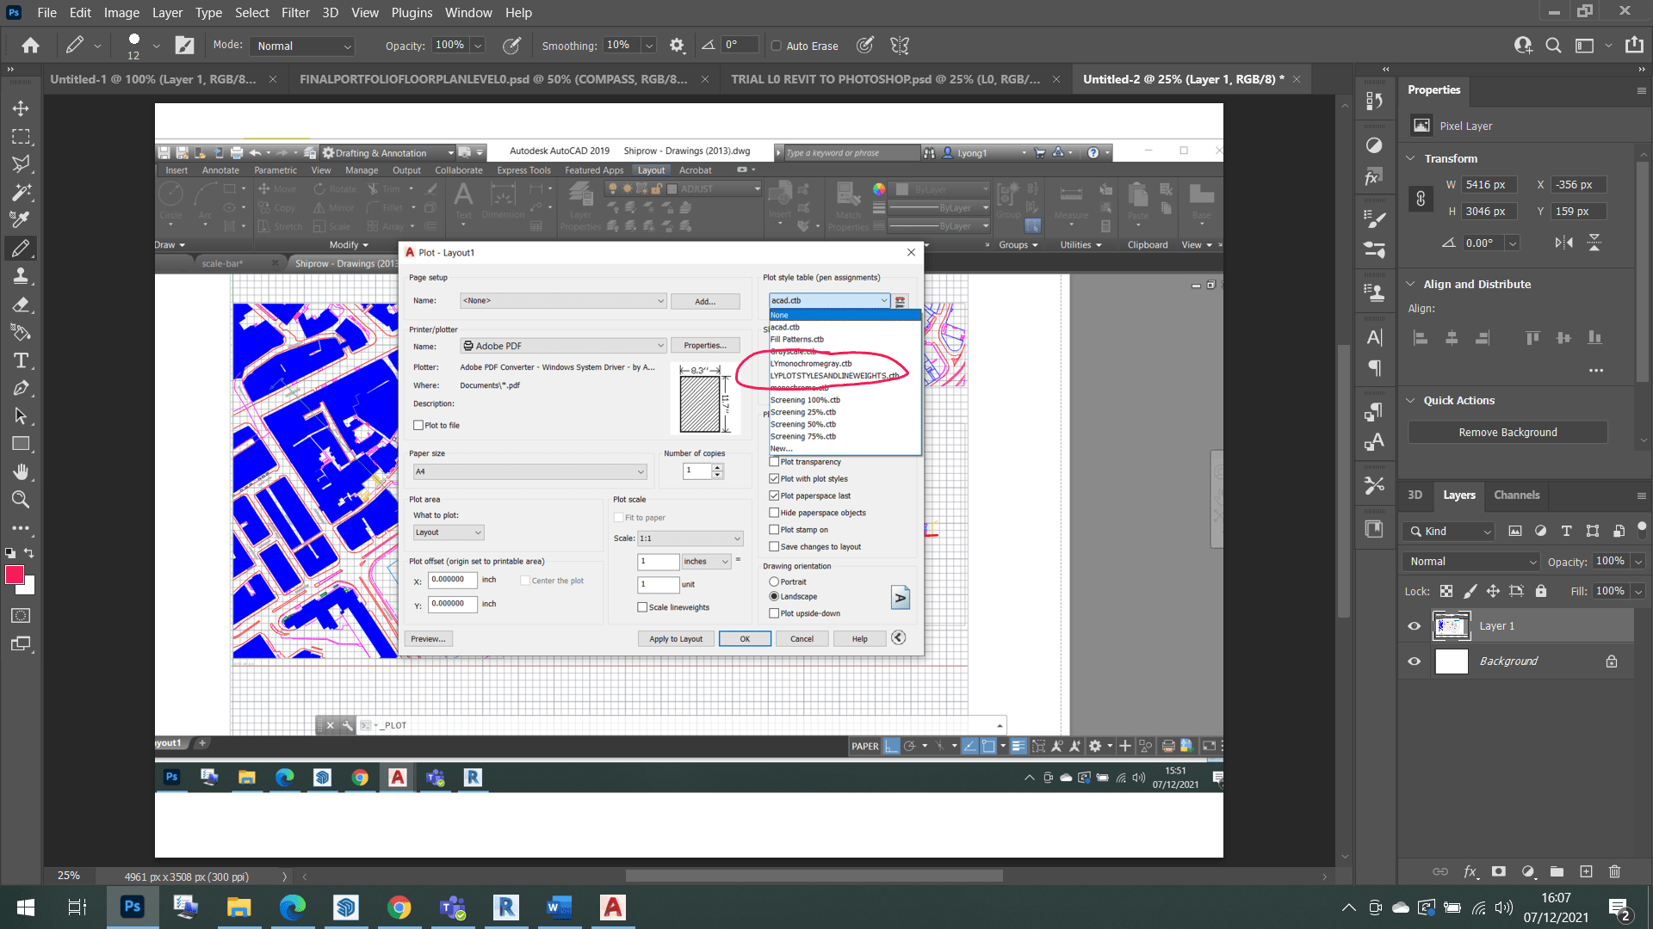
Task: Open the Filter menu
Action: 294,13
